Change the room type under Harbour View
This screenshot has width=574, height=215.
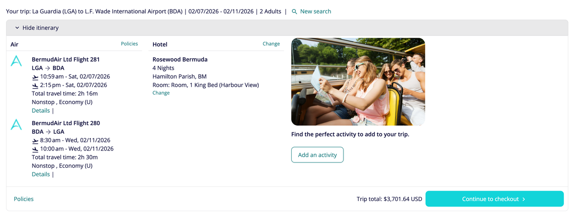[x=161, y=93]
